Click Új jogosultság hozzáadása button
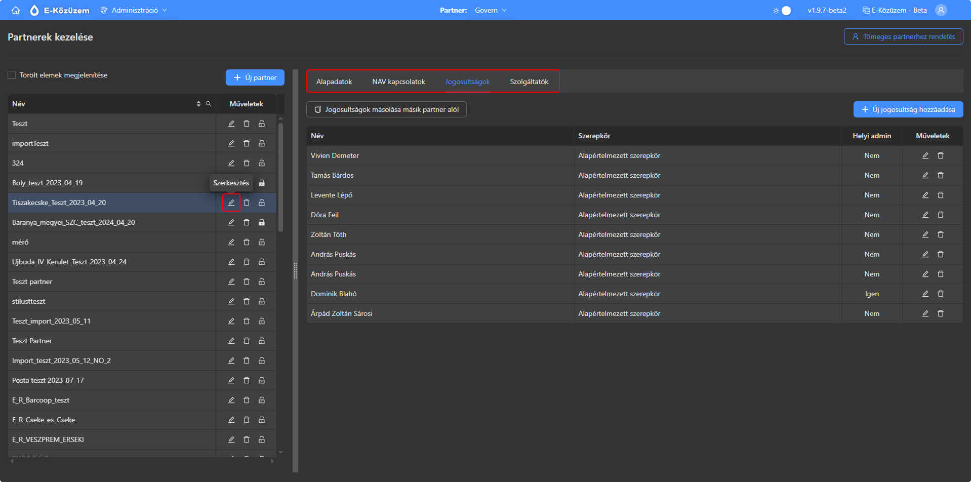This screenshot has width=971, height=482. click(x=908, y=109)
